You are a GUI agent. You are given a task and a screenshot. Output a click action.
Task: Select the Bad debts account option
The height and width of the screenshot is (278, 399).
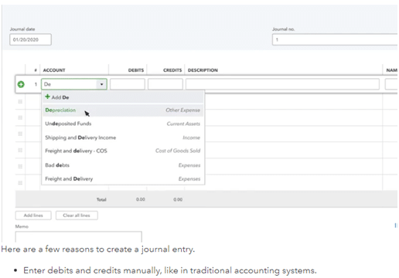[123, 165]
